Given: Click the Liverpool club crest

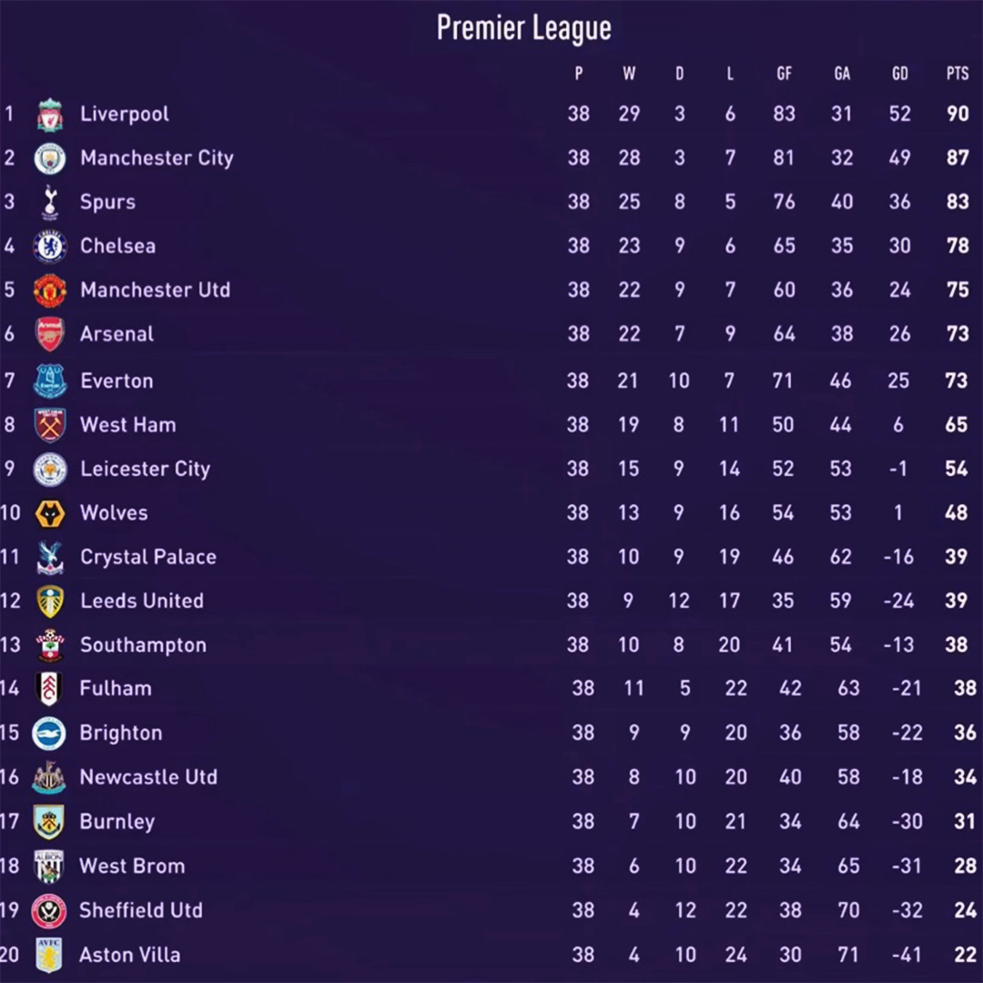Looking at the screenshot, I should tap(49, 115).
